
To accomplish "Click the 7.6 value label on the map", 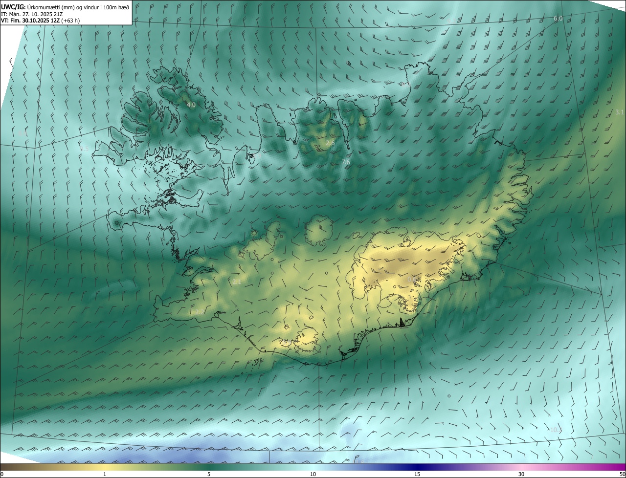I will coord(346,162).
